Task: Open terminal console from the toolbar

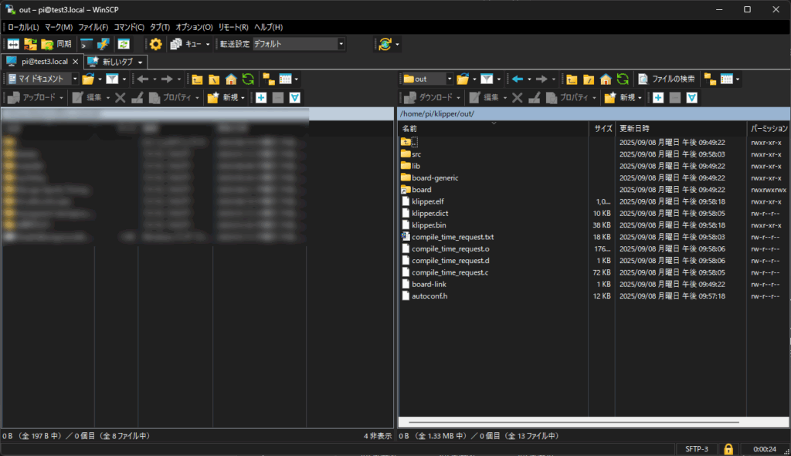Action: (87, 44)
